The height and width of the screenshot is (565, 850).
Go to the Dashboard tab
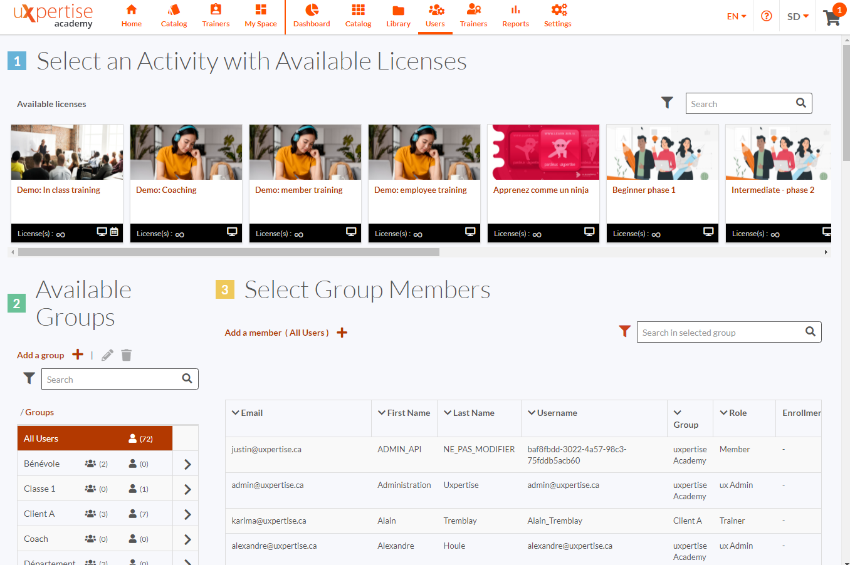pos(312,16)
